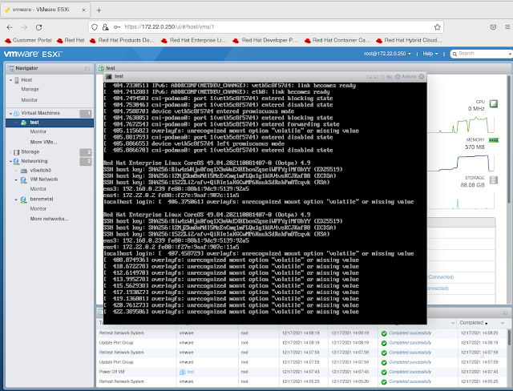Open the Help dropdown menu

430,54
